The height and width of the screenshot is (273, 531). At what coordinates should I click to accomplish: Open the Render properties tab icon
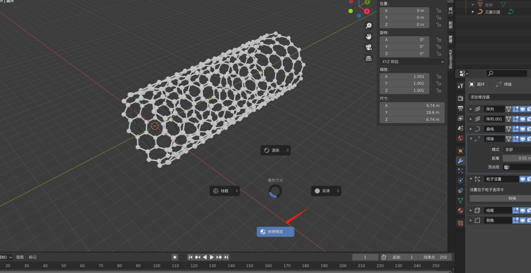pyautogui.click(x=460, y=98)
